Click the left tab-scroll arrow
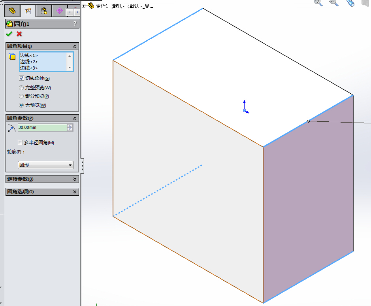 pyautogui.click(x=70, y=12)
